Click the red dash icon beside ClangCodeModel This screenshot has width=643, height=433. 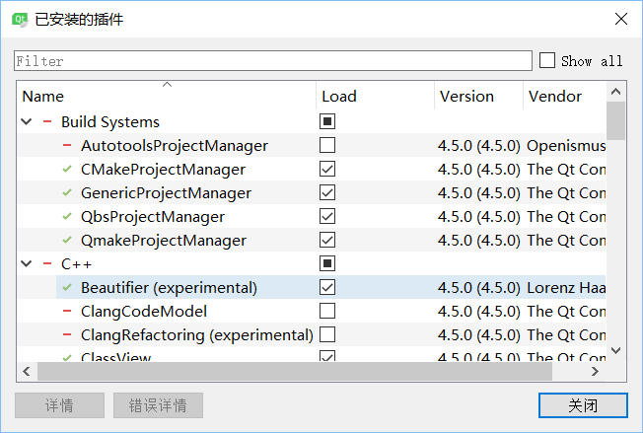click(67, 312)
